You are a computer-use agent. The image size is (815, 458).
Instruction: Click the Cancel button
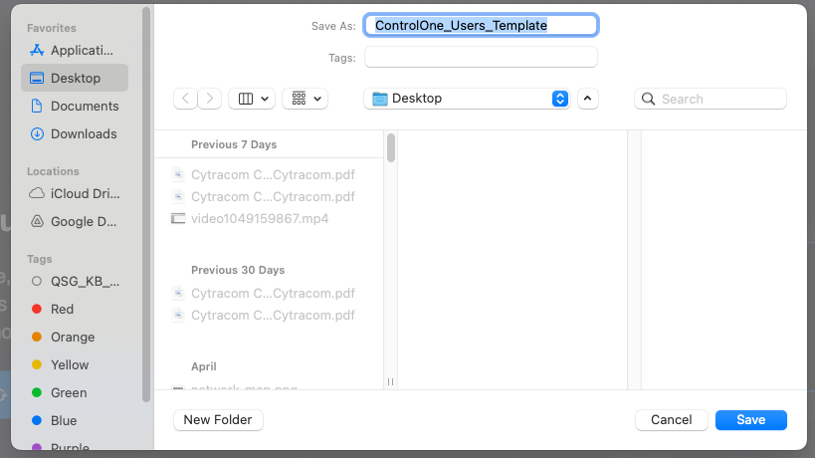[x=671, y=420]
